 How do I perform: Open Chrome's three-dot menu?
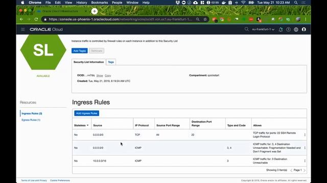pyautogui.click(x=306, y=19)
